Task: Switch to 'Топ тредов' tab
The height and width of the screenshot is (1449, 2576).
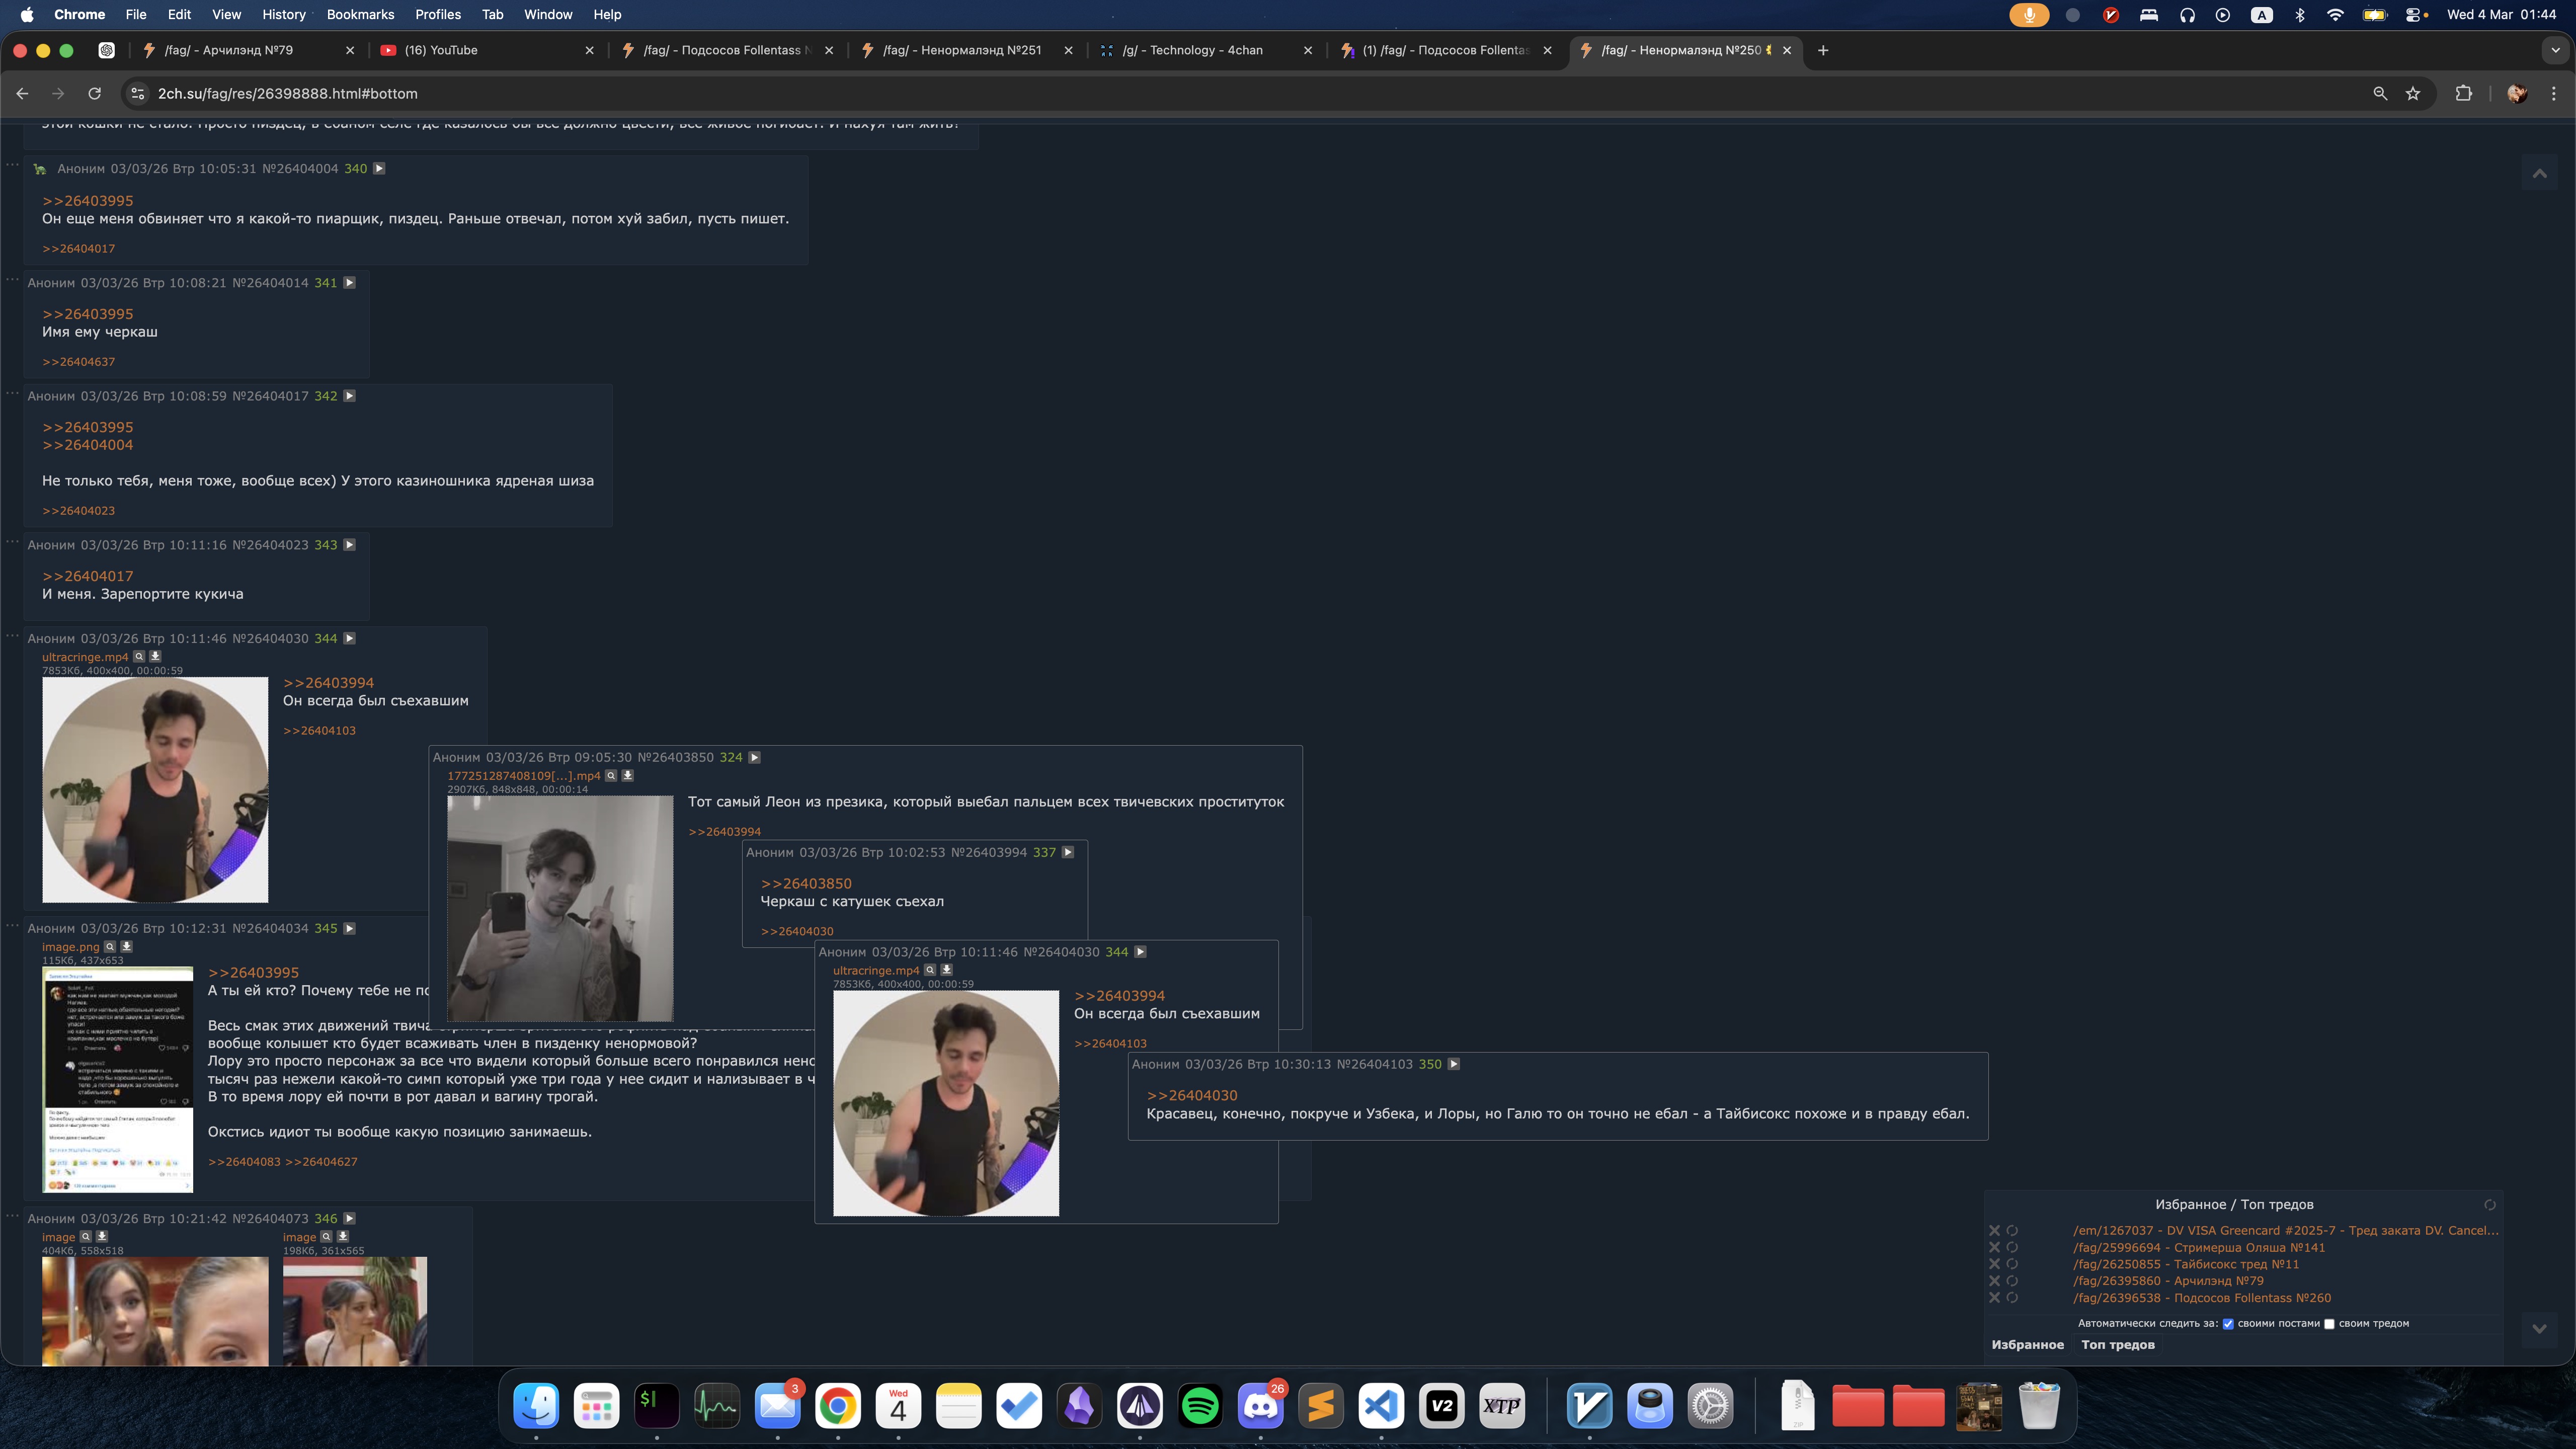Action: click(x=2117, y=1345)
